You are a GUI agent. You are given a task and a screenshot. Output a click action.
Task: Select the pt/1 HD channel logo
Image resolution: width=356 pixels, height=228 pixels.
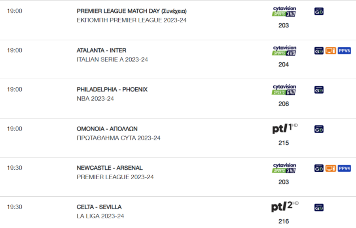click(x=285, y=128)
